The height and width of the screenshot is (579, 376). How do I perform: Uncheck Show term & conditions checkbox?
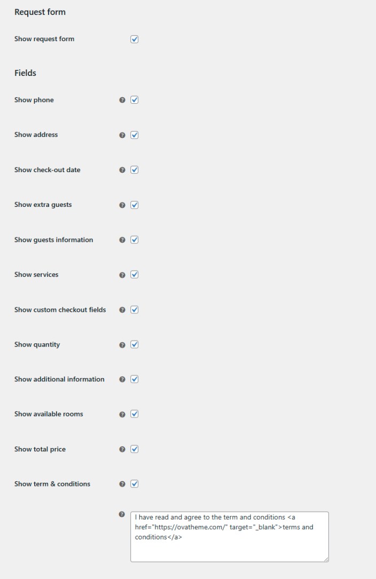pyautogui.click(x=135, y=484)
